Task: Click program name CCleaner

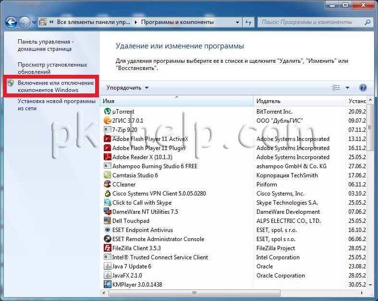Action: [x=124, y=185]
